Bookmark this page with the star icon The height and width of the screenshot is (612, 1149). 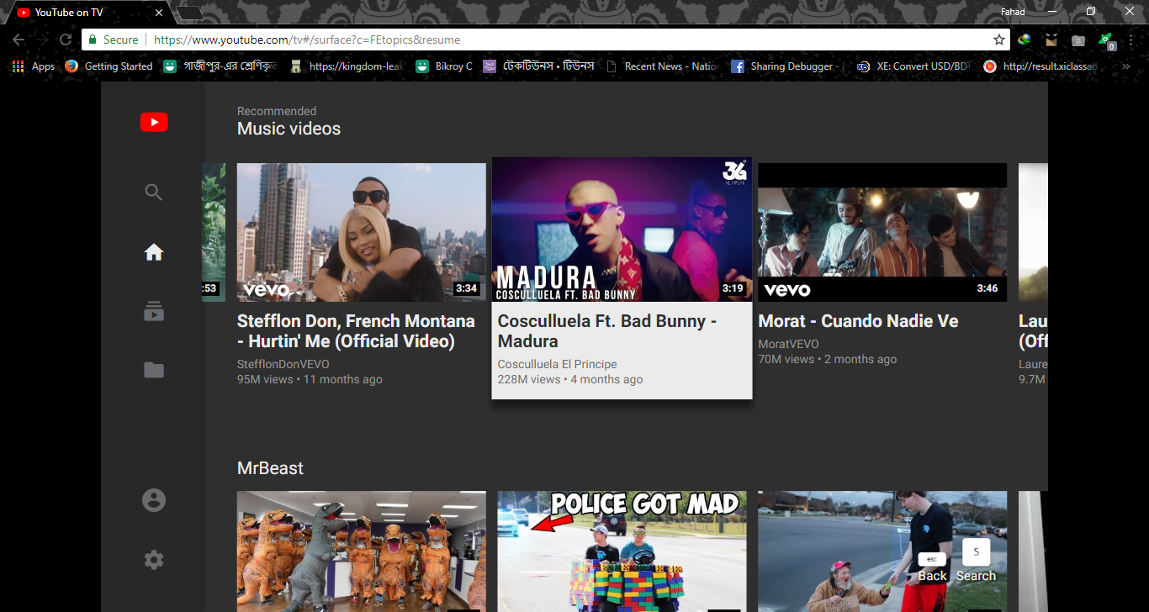coord(999,40)
